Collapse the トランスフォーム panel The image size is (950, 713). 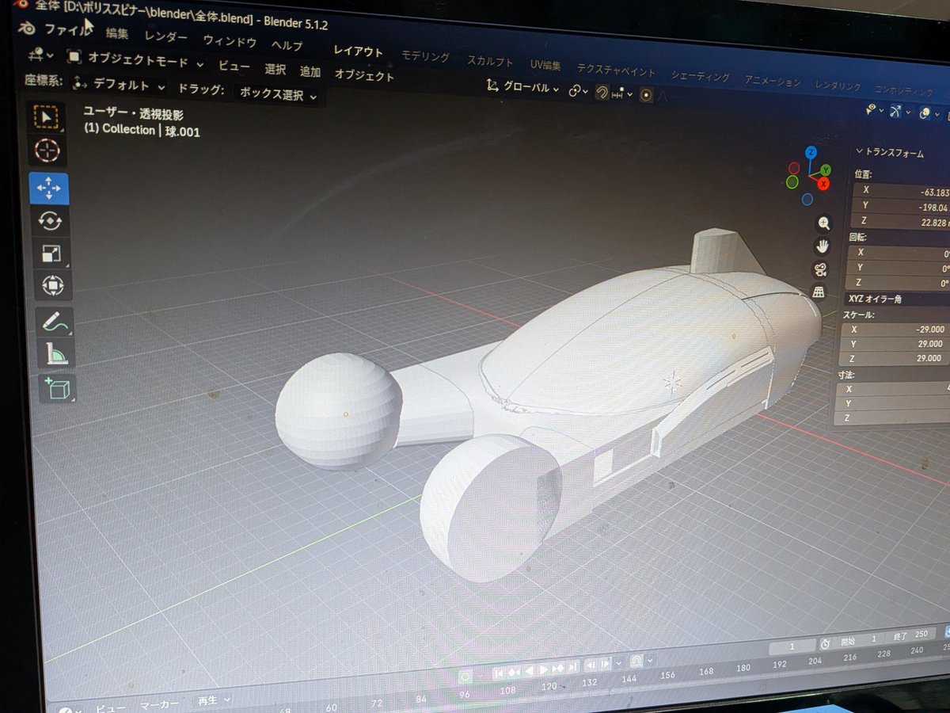point(889,152)
